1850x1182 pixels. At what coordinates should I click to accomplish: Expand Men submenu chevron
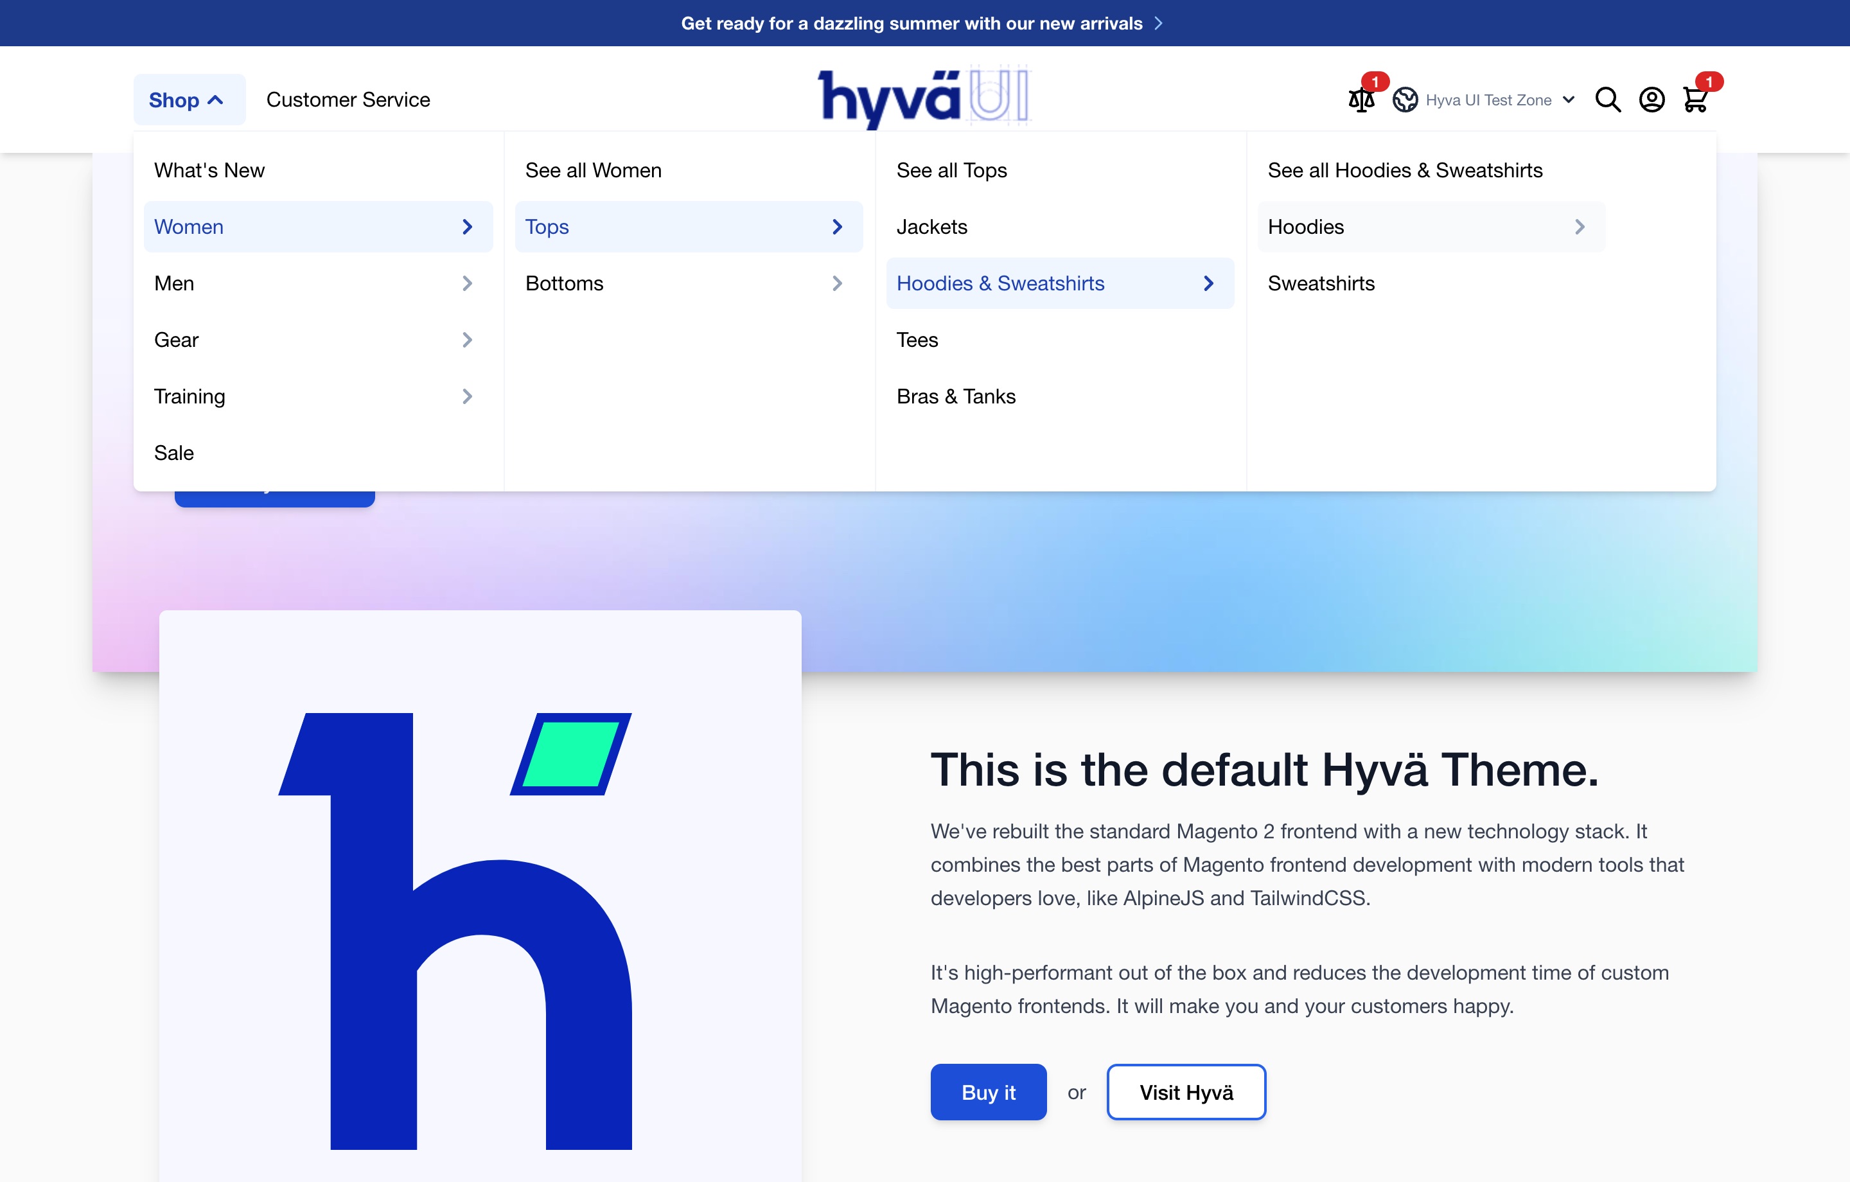[x=467, y=283]
